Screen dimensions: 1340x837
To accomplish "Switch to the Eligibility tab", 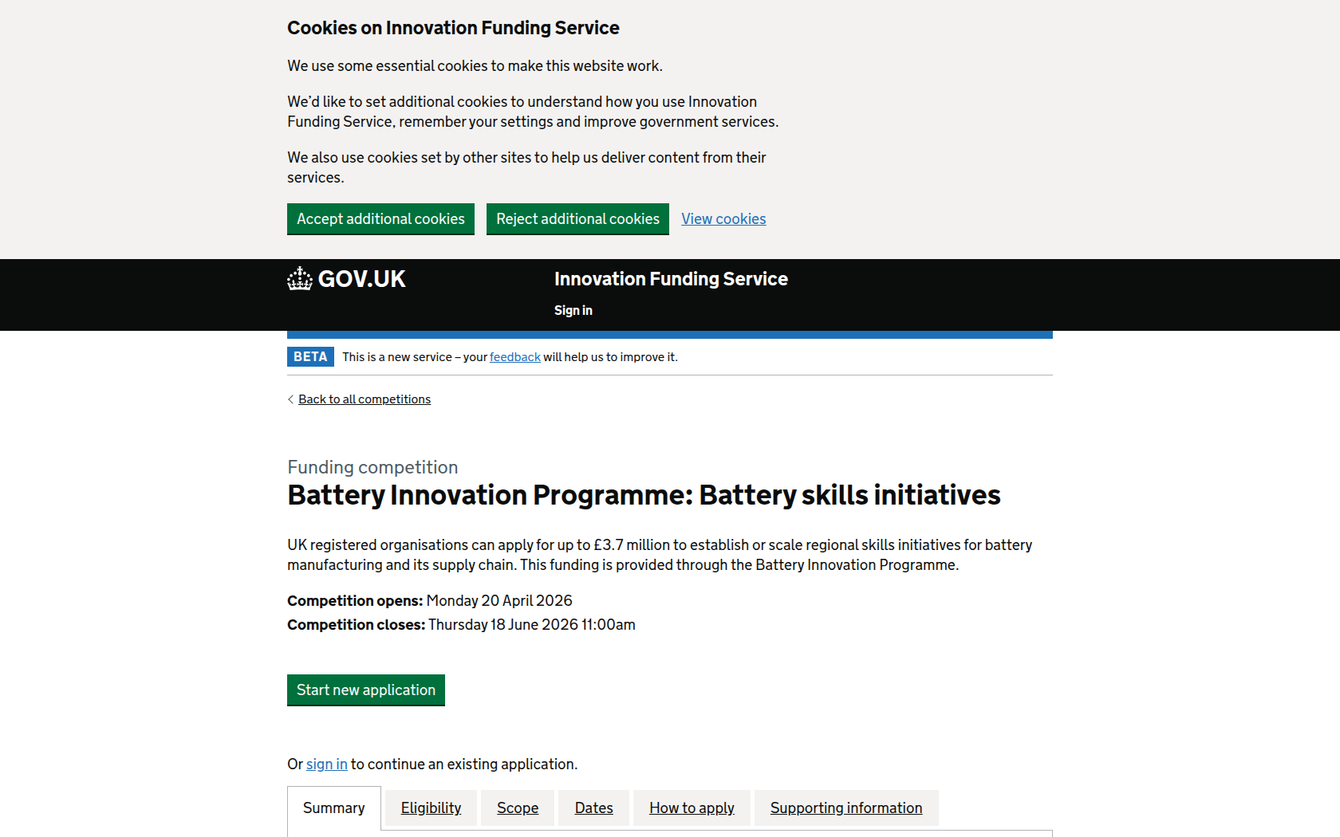I will point(431,808).
